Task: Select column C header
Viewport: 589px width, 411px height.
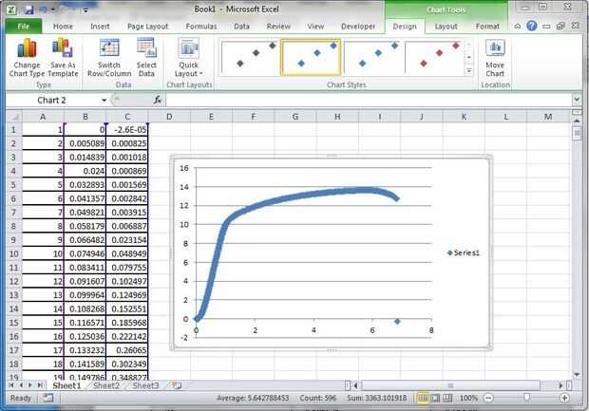Action: pyautogui.click(x=127, y=117)
